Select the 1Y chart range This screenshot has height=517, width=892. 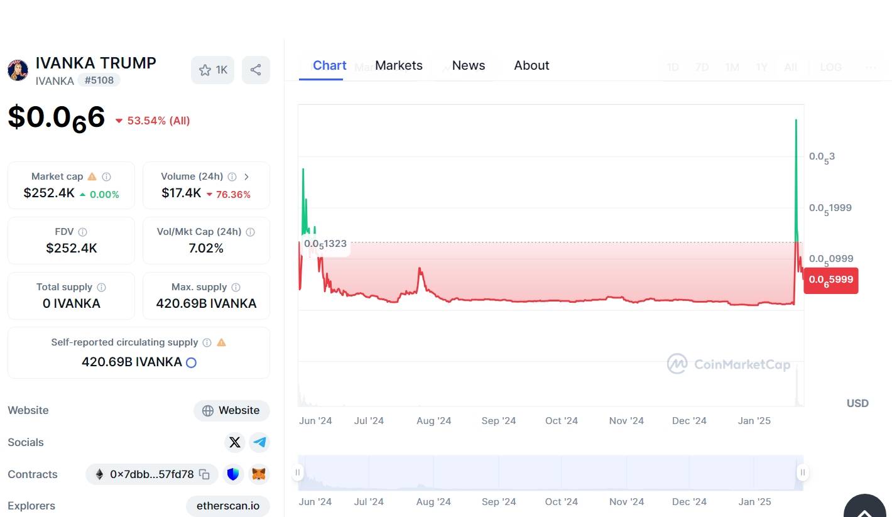point(762,67)
